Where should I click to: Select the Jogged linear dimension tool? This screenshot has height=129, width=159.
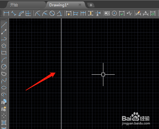click(x=129, y=13)
